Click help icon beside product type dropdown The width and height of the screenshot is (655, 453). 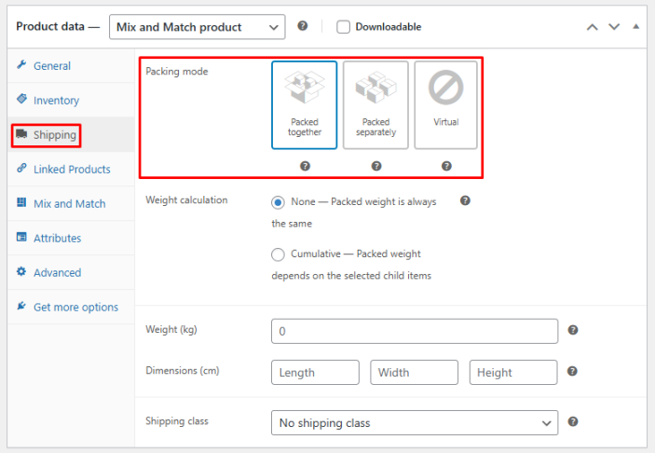pos(303,26)
